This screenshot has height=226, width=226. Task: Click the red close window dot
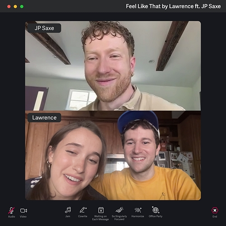tap(9, 6)
